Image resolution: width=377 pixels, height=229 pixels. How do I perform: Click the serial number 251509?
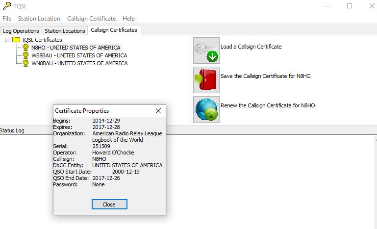[101, 146]
